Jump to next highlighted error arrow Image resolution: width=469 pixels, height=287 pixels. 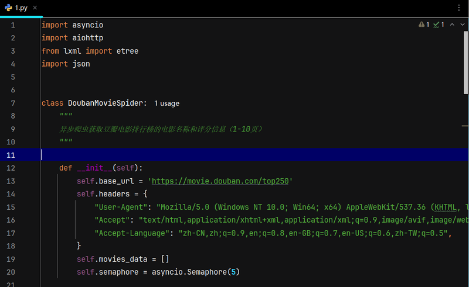(x=463, y=25)
